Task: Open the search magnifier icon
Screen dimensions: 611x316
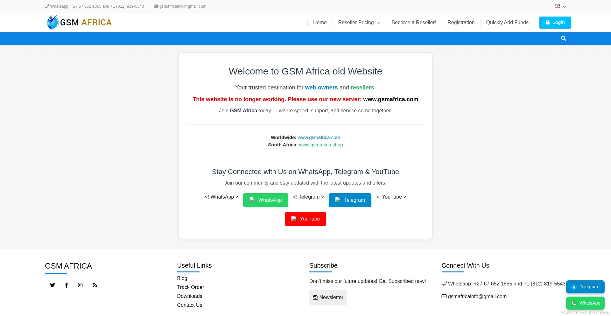Action: [563, 38]
